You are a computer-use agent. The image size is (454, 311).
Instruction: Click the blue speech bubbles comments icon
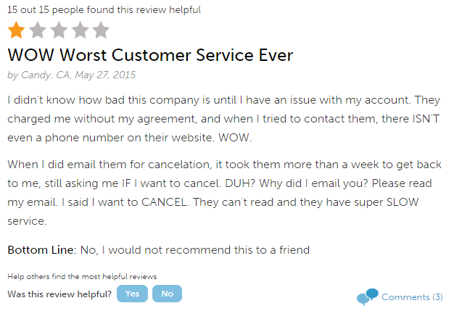(368, 297)
